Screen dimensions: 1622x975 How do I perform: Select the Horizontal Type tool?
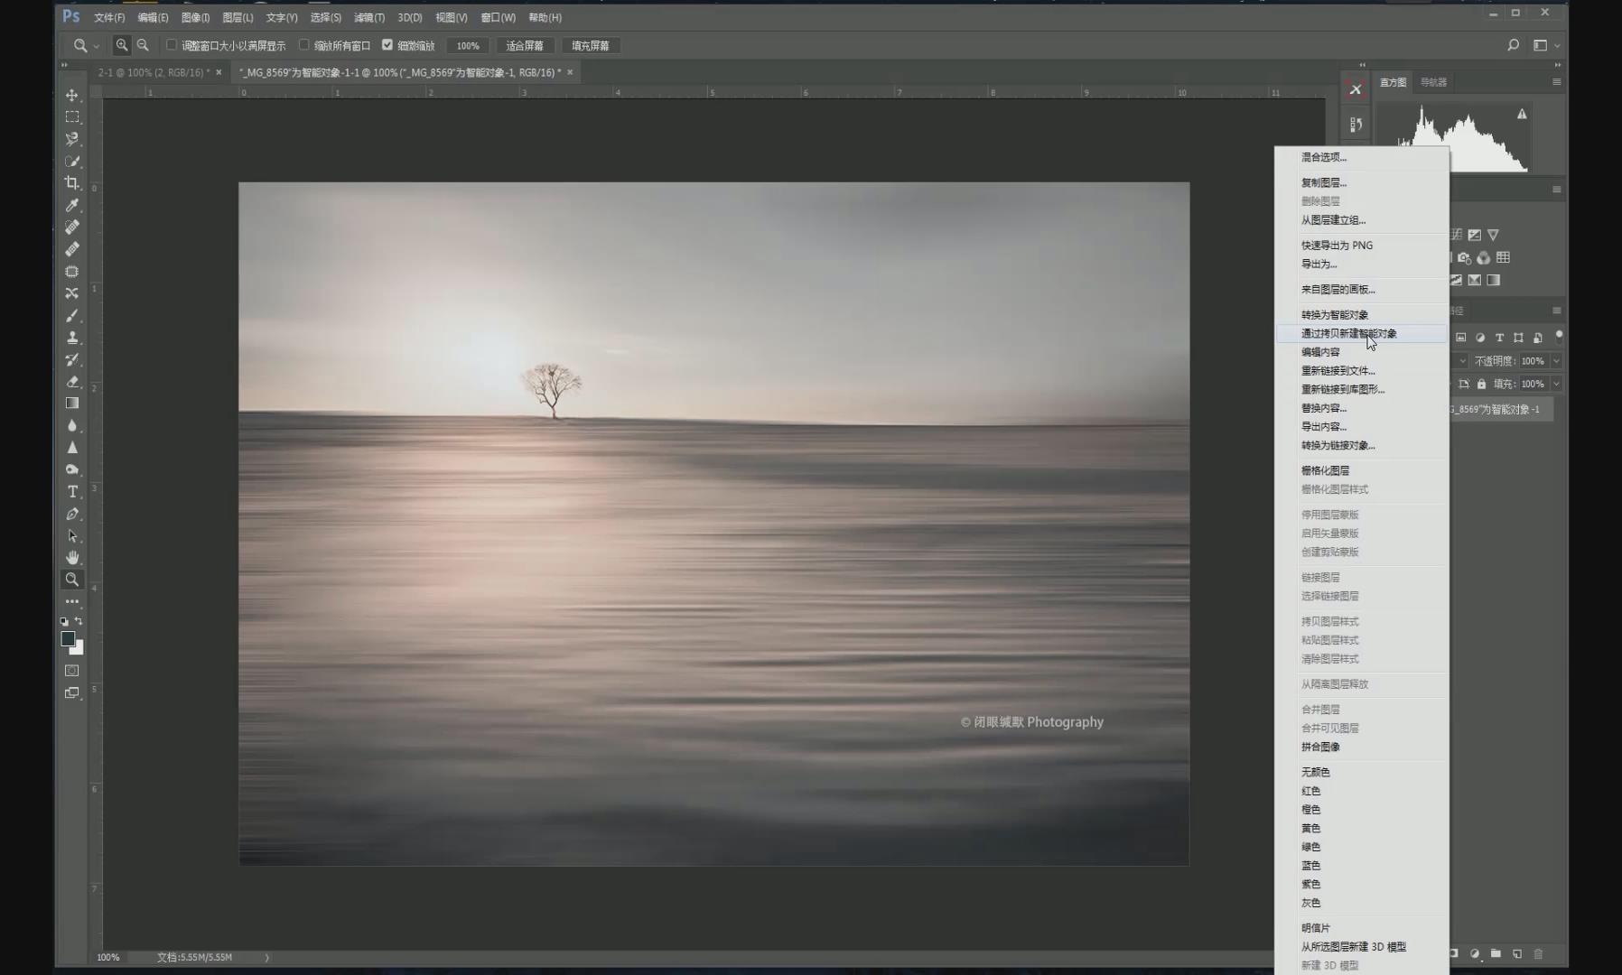pos(72,492)
